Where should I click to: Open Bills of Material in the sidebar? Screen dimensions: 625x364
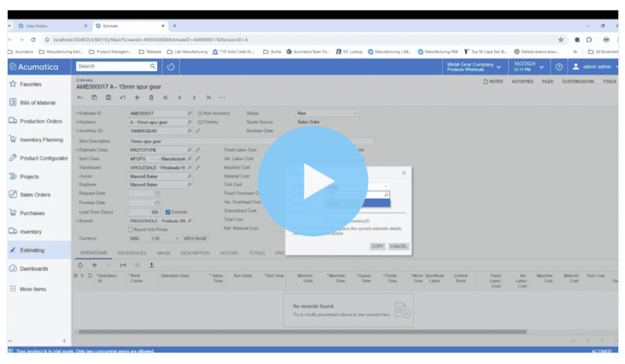click(x=37, y=103)
